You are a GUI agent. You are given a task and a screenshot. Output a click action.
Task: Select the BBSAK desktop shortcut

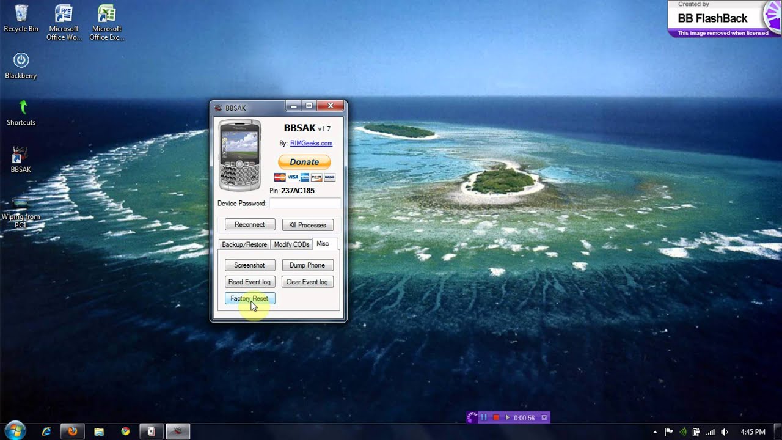[x=21, y=159]
